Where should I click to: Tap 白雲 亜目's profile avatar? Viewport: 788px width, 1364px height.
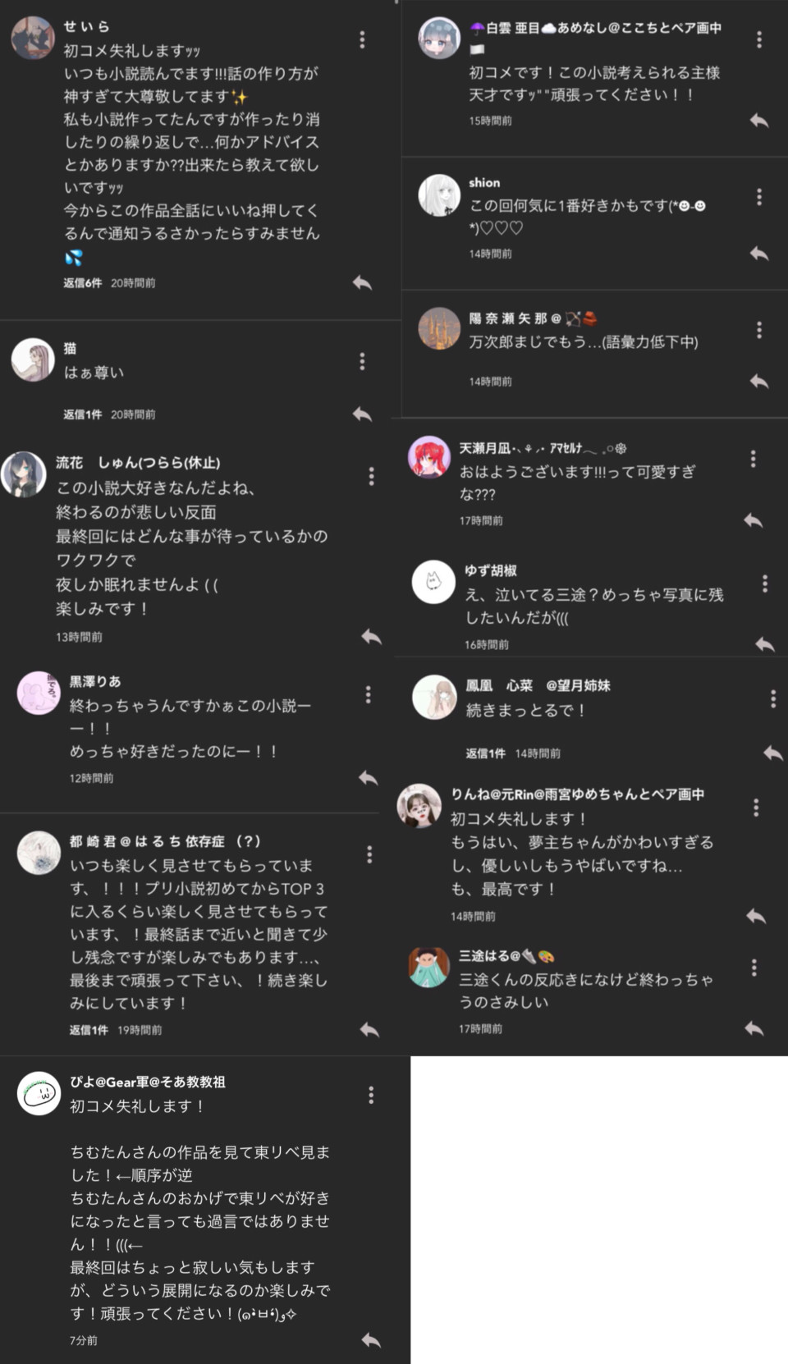pyautogui.click(x=439, y=38)
